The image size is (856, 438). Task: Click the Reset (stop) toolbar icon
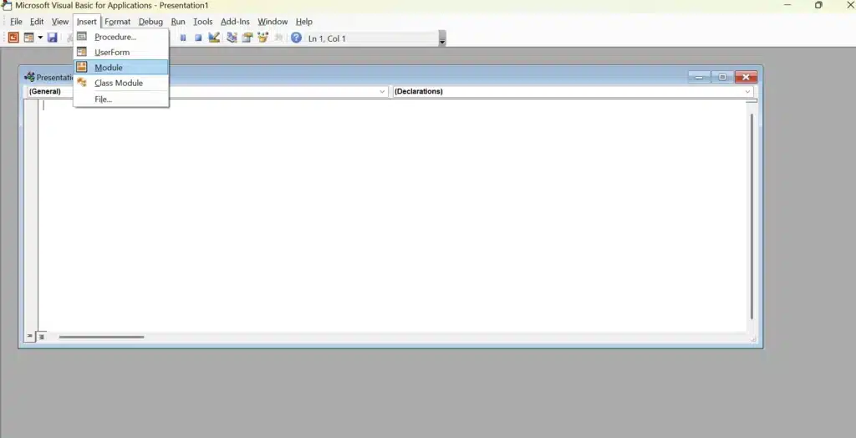pyautogui.click(x=198, y=38)
